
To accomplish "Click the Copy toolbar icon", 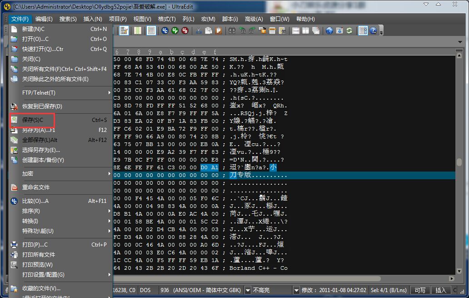I will click(209, 30).
